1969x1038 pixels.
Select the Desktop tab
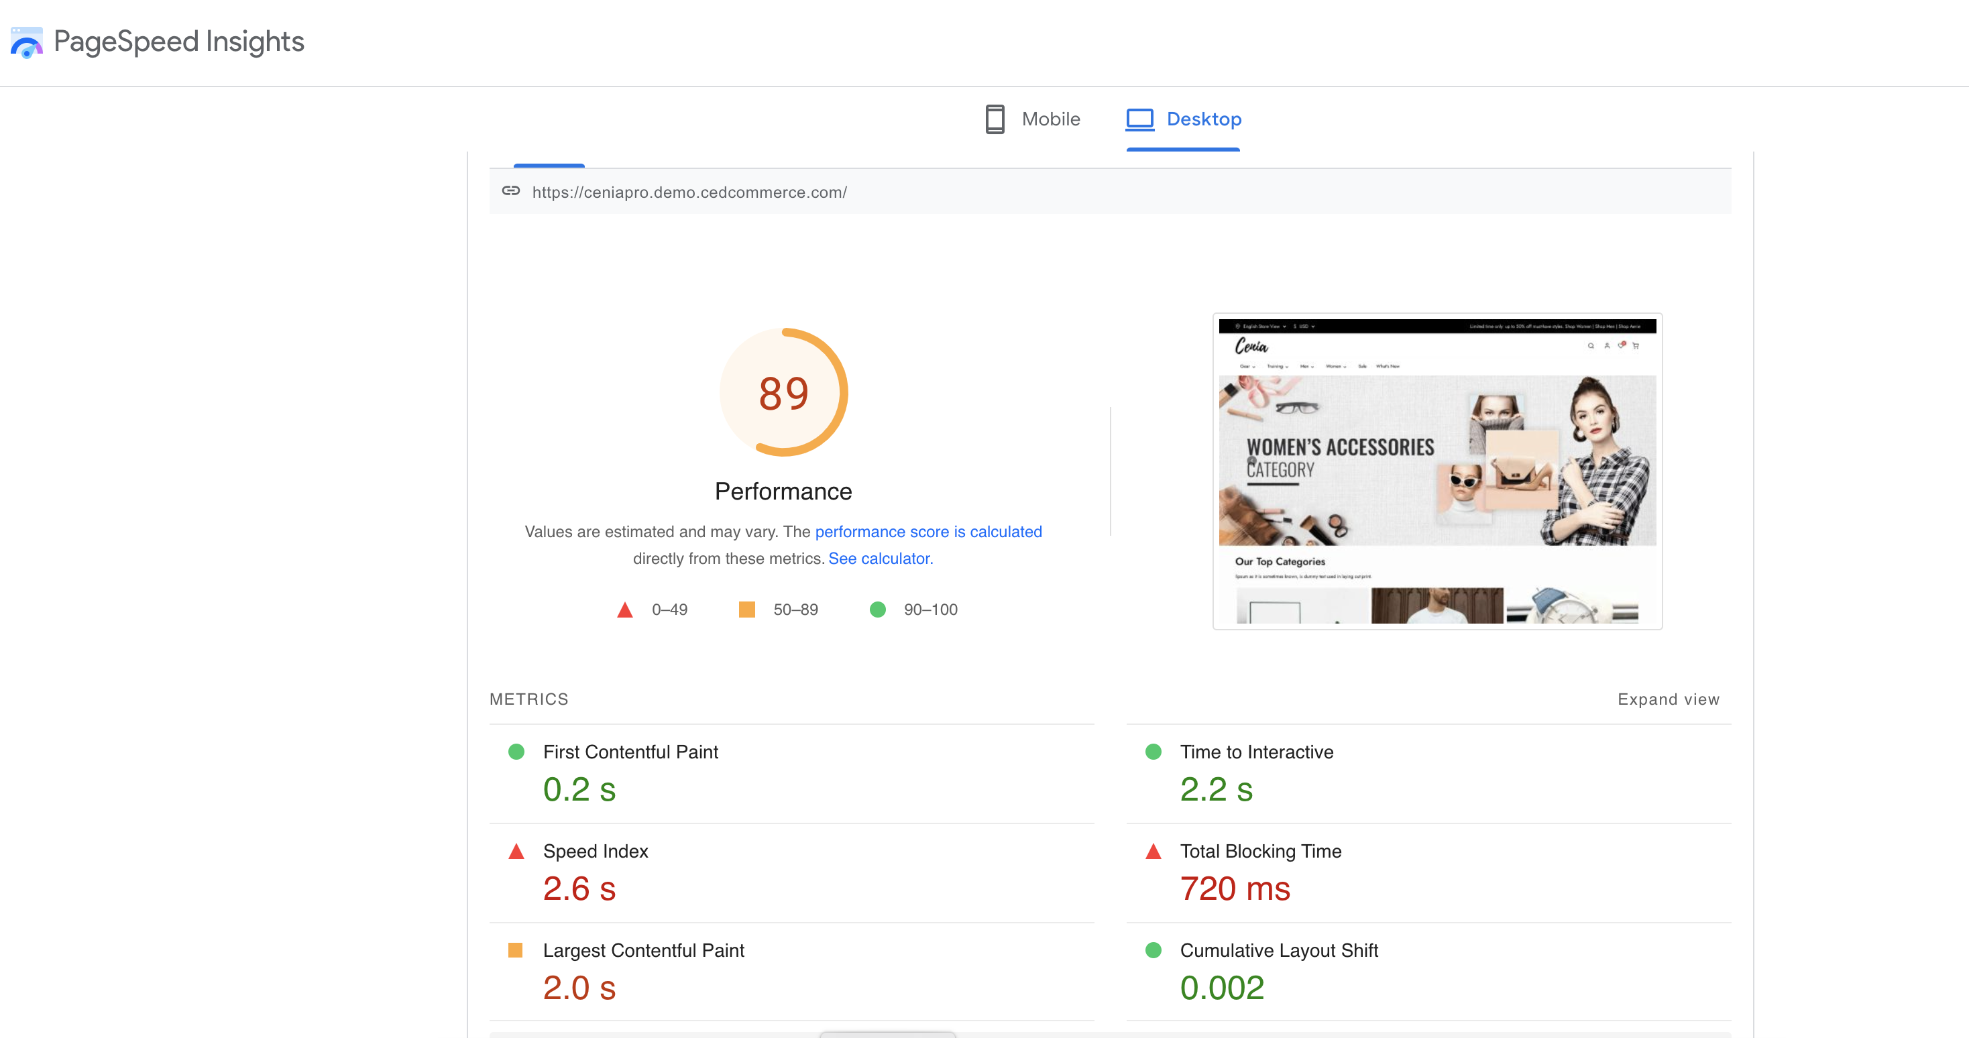tap(1183, 119)
